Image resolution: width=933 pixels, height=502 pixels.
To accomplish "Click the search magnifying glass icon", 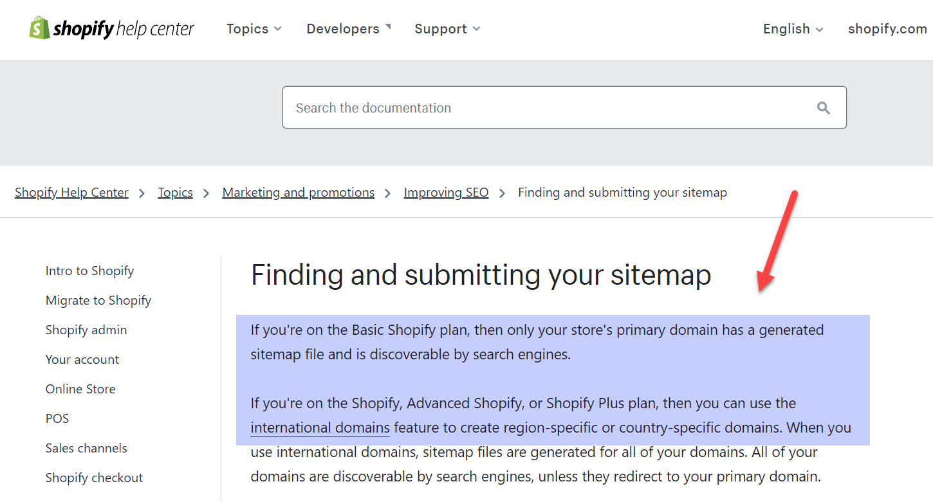I will [x=823, y=108].
